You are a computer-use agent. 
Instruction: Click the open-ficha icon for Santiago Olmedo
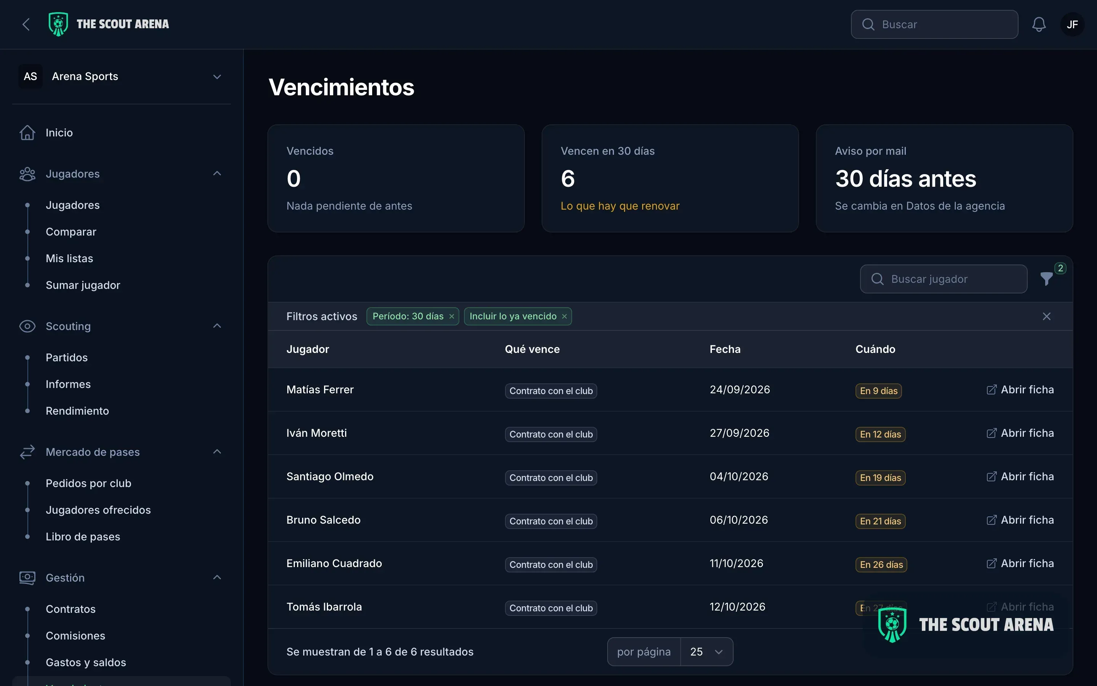[991, 477]
